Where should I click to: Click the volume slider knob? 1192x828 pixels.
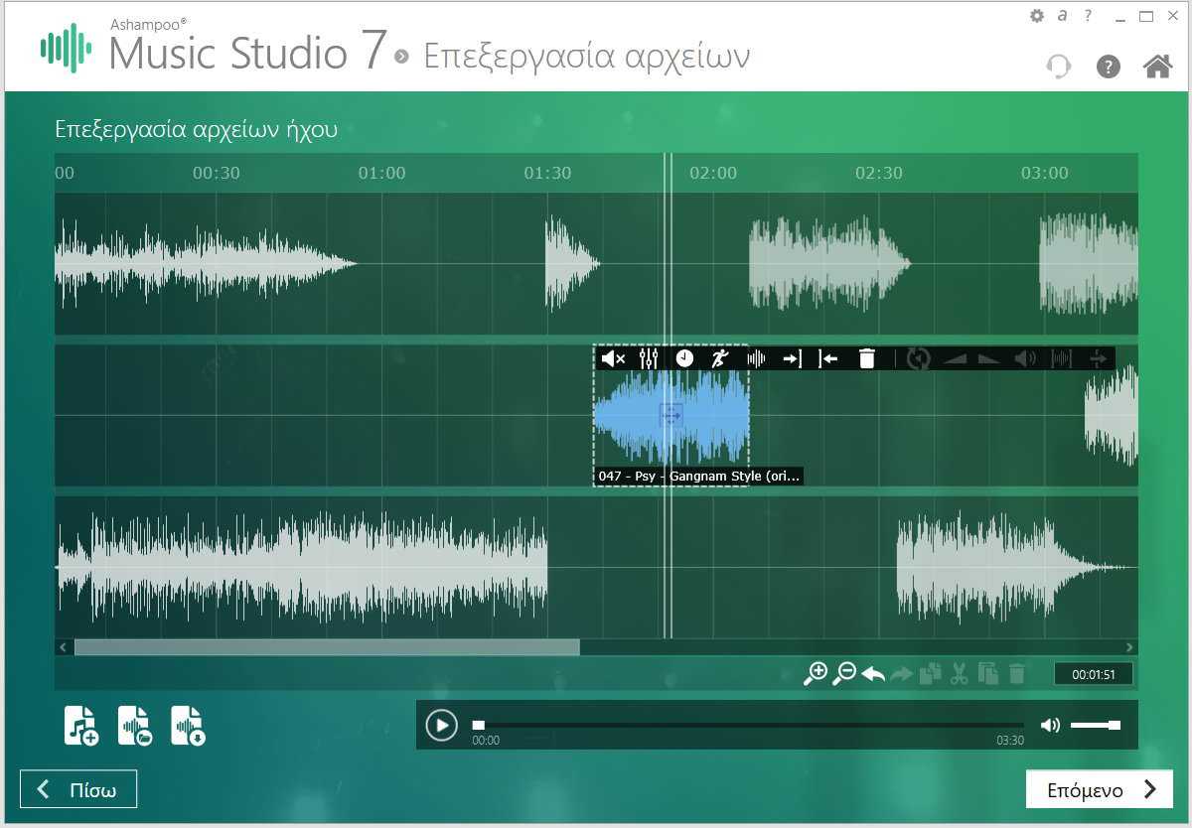click(x=1114, y=726)
